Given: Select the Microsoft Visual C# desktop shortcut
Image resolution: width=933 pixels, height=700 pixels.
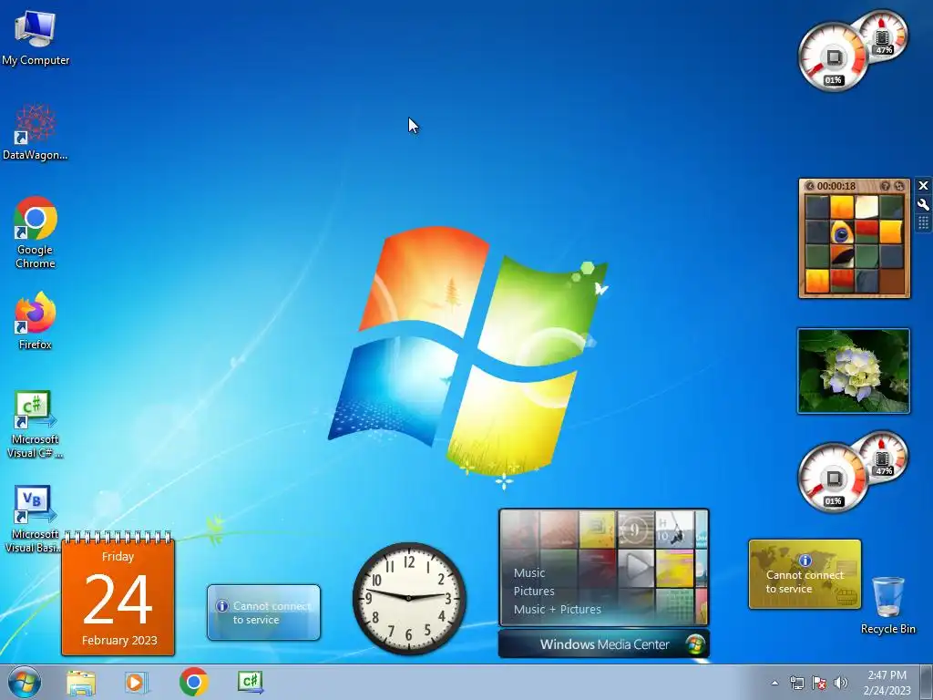Looking at the screenshot, I should point(36,425).
